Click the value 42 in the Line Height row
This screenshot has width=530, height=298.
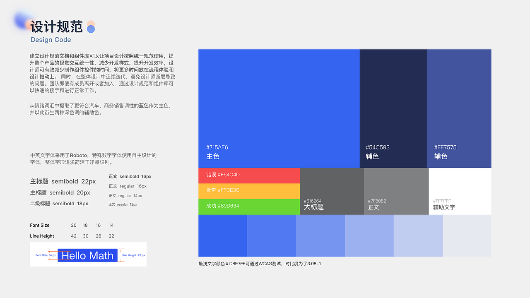click(74, 236)
